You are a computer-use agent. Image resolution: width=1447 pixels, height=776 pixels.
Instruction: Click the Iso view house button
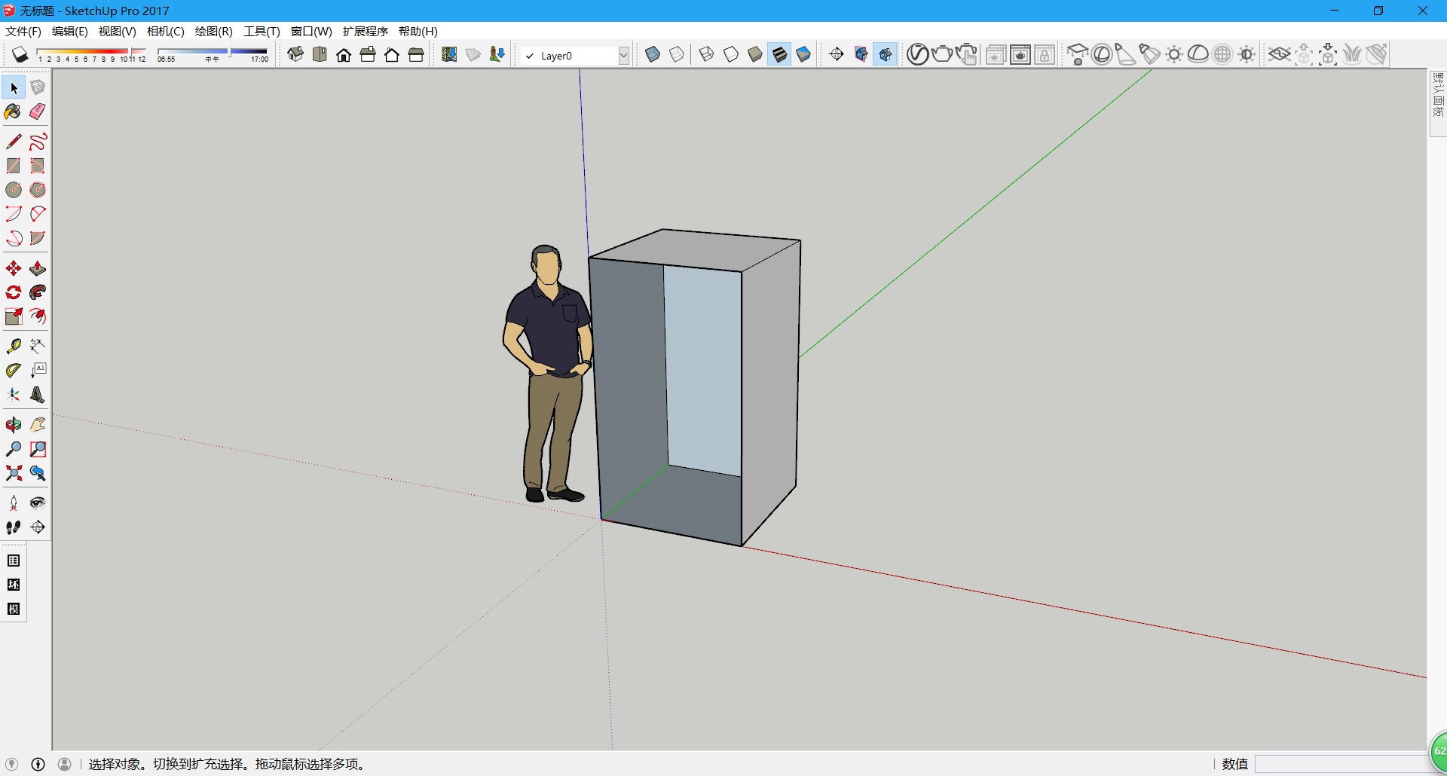pos(295,54)
